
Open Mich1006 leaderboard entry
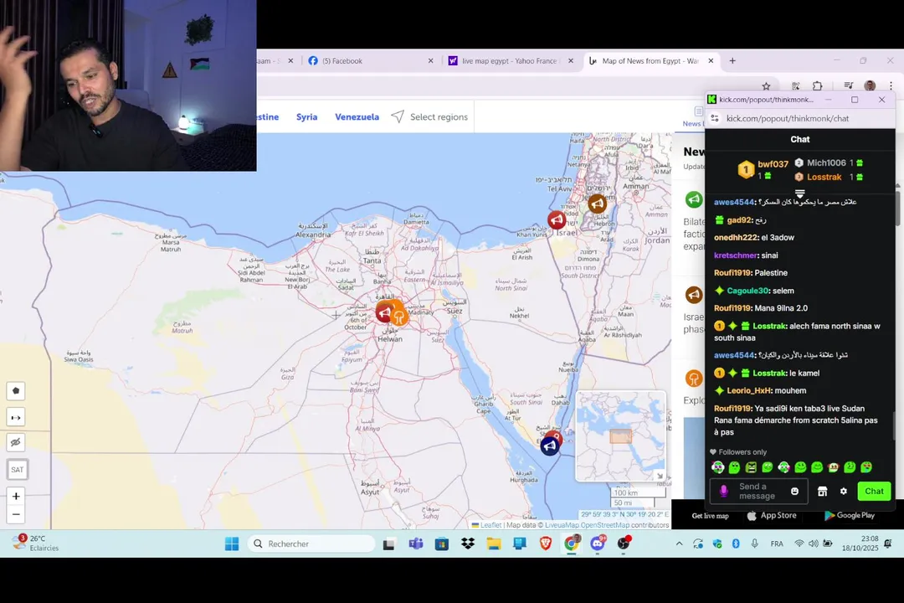click(829, 162)
